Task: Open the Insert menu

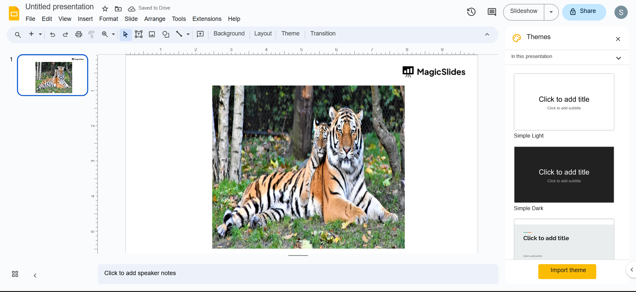Action: point(85,19)
